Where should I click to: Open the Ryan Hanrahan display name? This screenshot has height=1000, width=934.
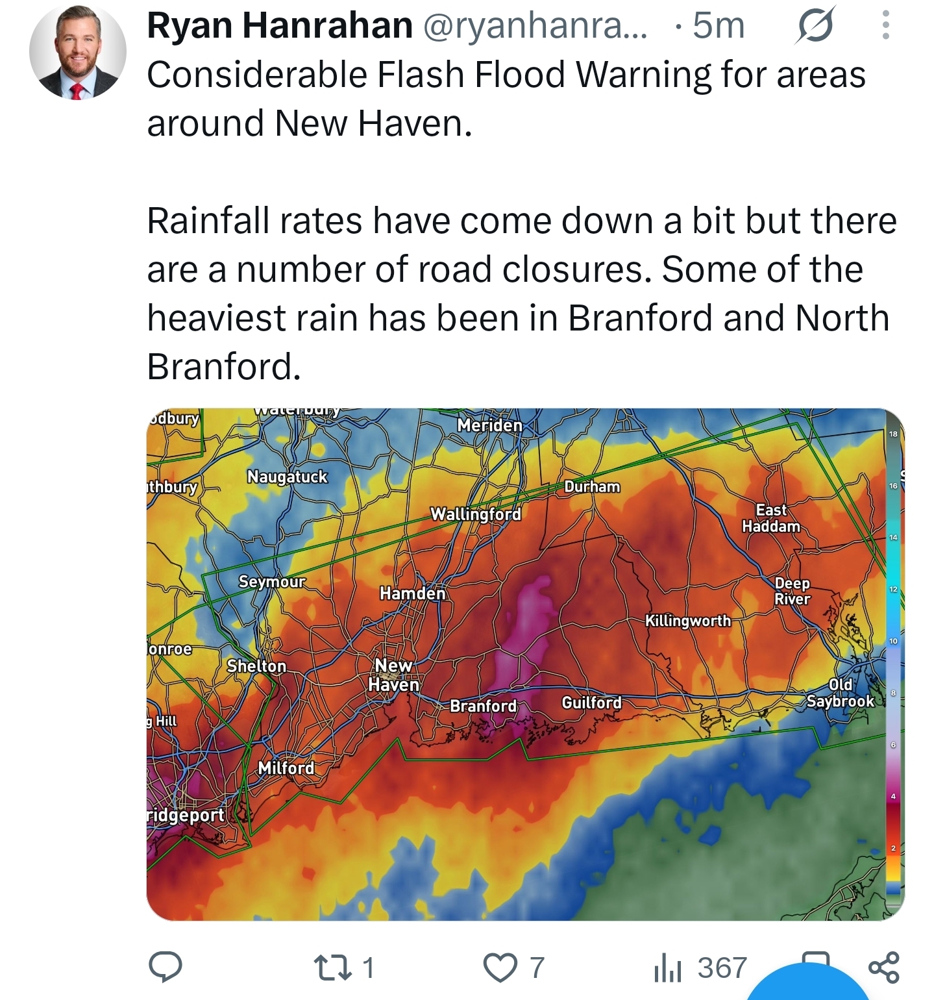[280, 25]
